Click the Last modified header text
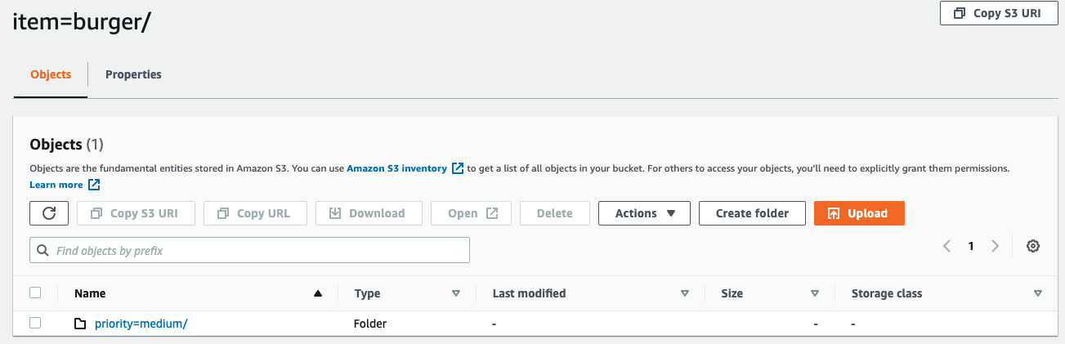This screenshot has width=1065, height=344. click(x=529, y=293)
